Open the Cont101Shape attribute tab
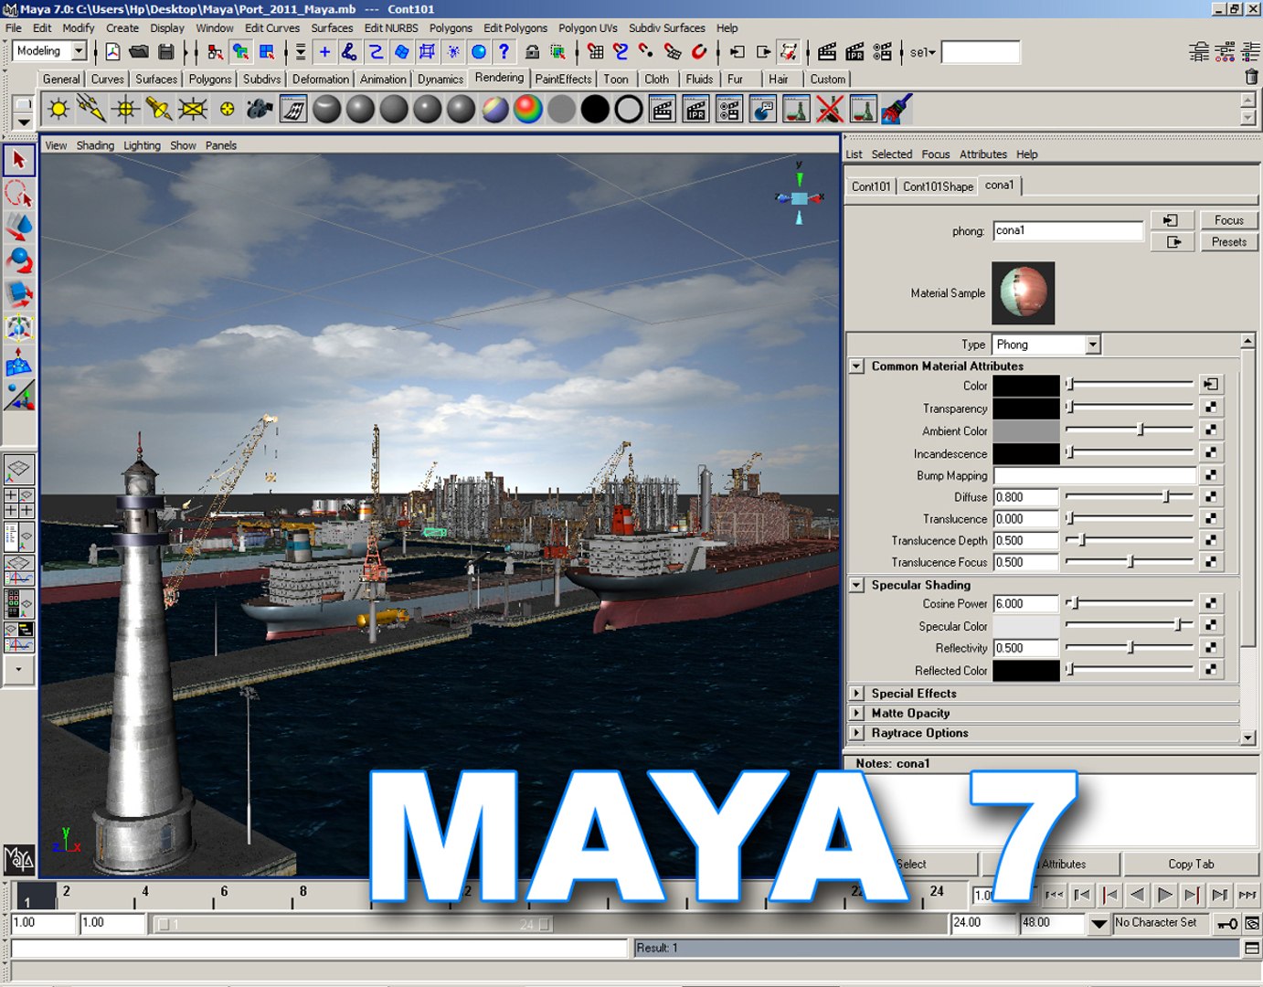Viewport: 1263px width, 987px height. pos(938,186)
